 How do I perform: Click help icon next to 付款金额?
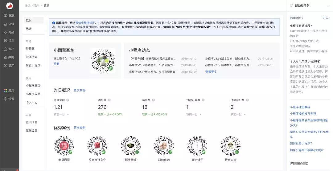click(68, 100)
